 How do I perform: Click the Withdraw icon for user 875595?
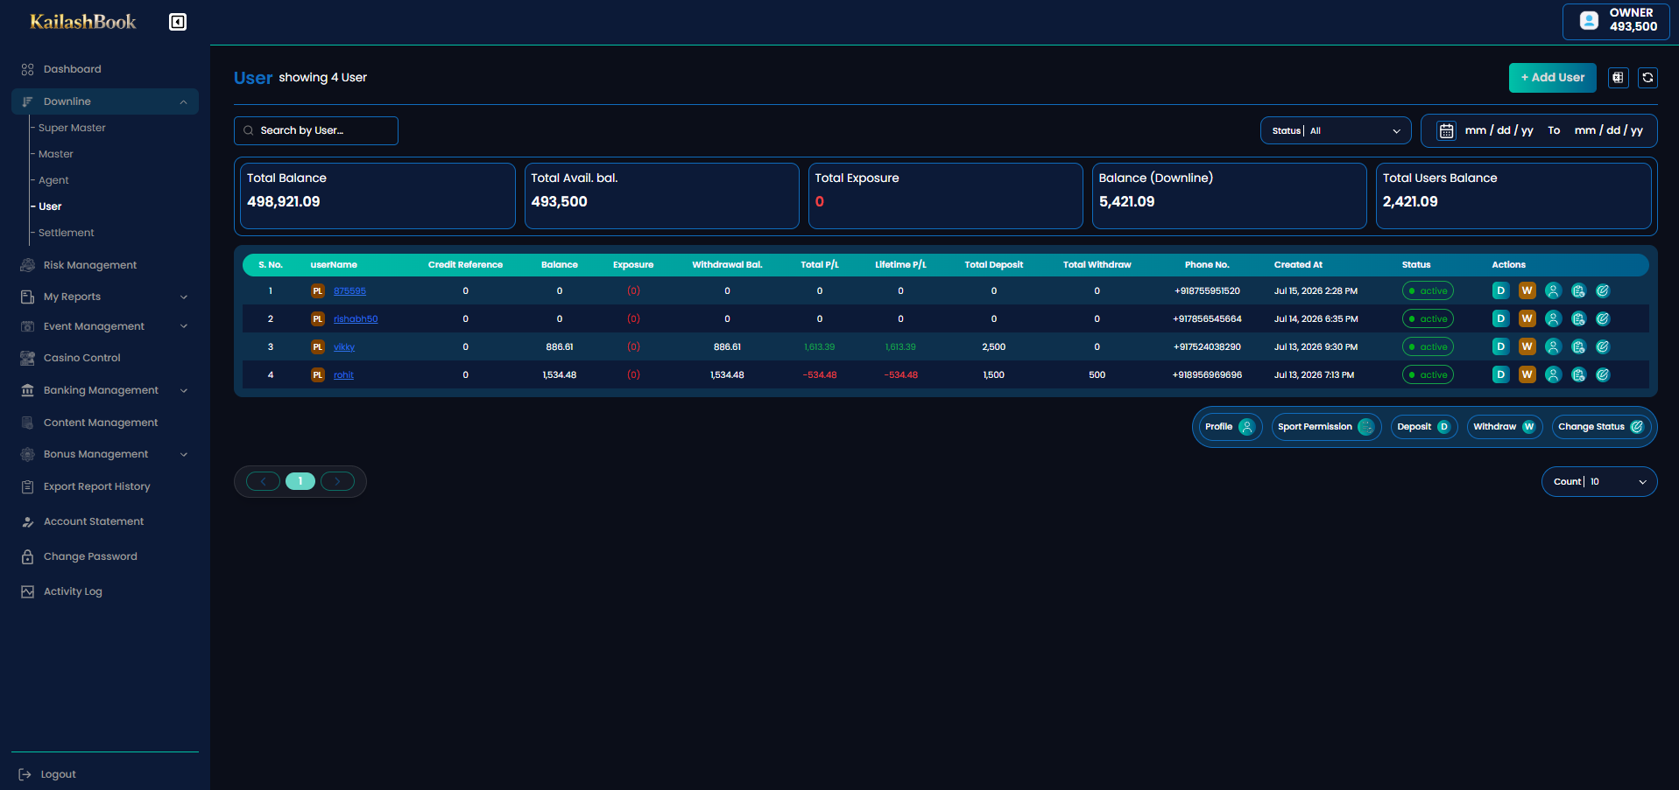1527,290
